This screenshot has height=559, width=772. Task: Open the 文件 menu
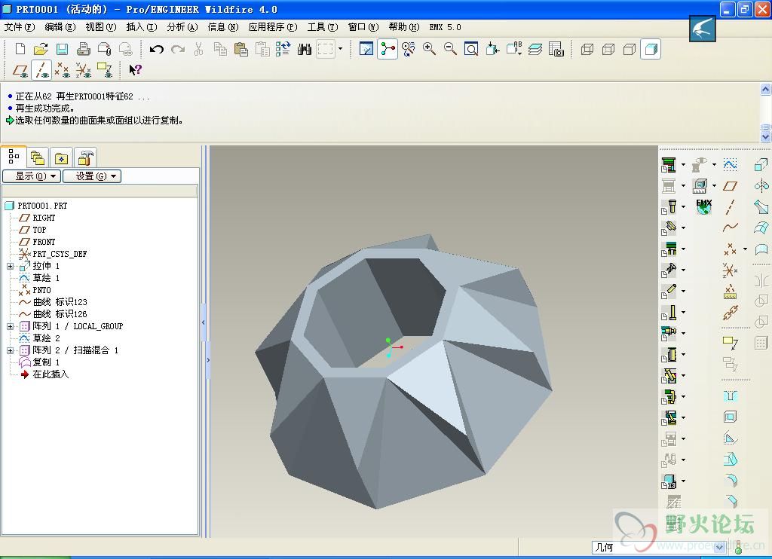click(x=20, y=27)
